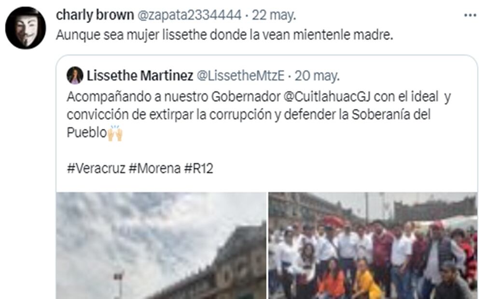The height and width of the screenshot is (299, 485).
Task: Click the raised hands emoji after Pueblo
Action: 115,133
